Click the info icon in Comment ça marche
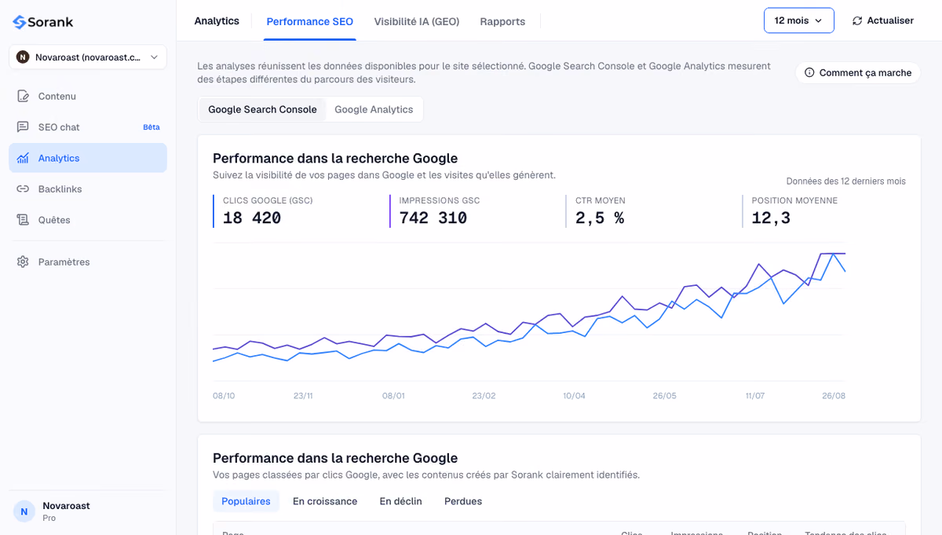This screenshot has width=942, height=535. pyautogui.click(x=810, y=73)
